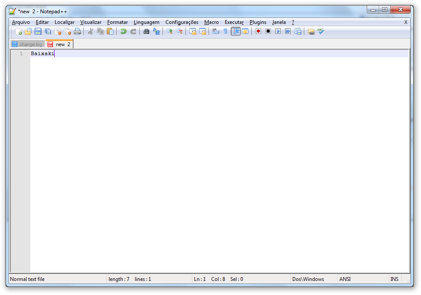Toggle the INS insert mode indicator
Viewport: 421px width, 295px height.
394,279
